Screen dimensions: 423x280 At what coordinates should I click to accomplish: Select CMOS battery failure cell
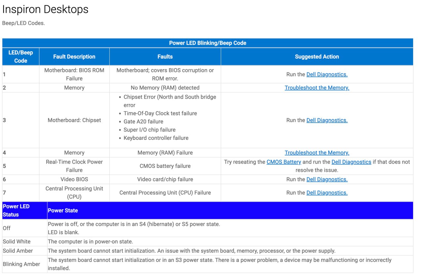tap(165, 166)
